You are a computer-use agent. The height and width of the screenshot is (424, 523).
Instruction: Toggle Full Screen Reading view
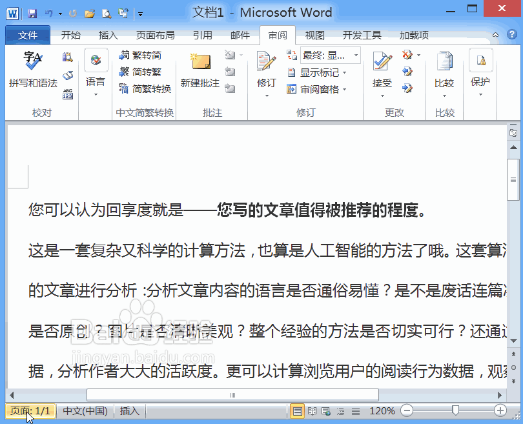311,410
